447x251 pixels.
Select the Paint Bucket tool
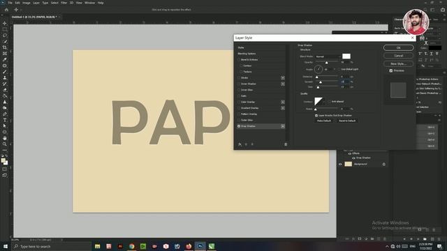coord(5,96)
